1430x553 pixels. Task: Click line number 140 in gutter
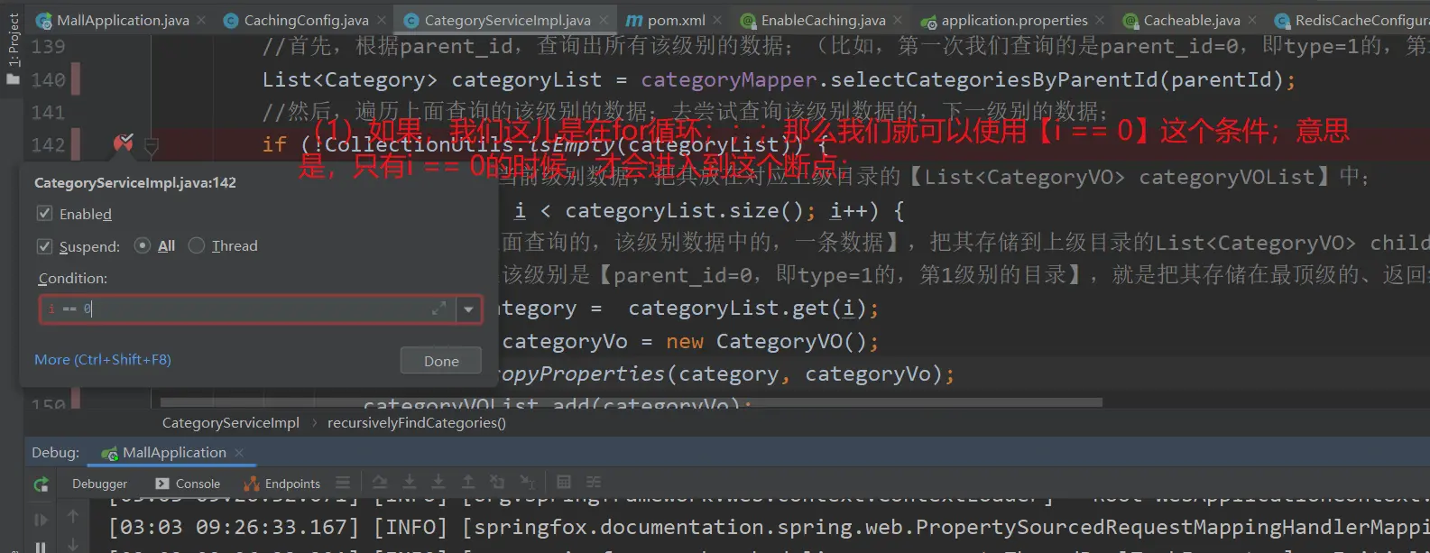coord(48,79)
